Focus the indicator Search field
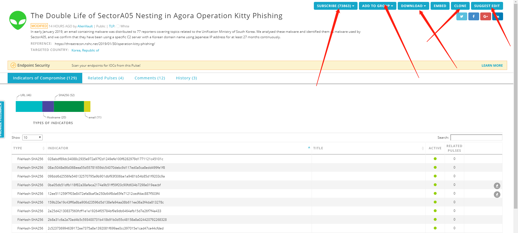 [476, 138]
